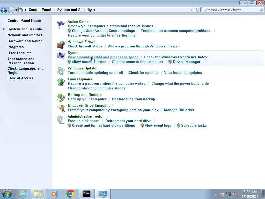This screenshot has height=199, width=265.
Task: Click inside the Search Control Panel field
Action: coord(231,10)
